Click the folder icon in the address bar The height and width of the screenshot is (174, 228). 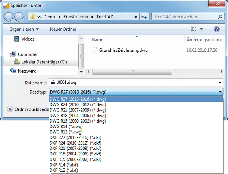tap(32, 17)
